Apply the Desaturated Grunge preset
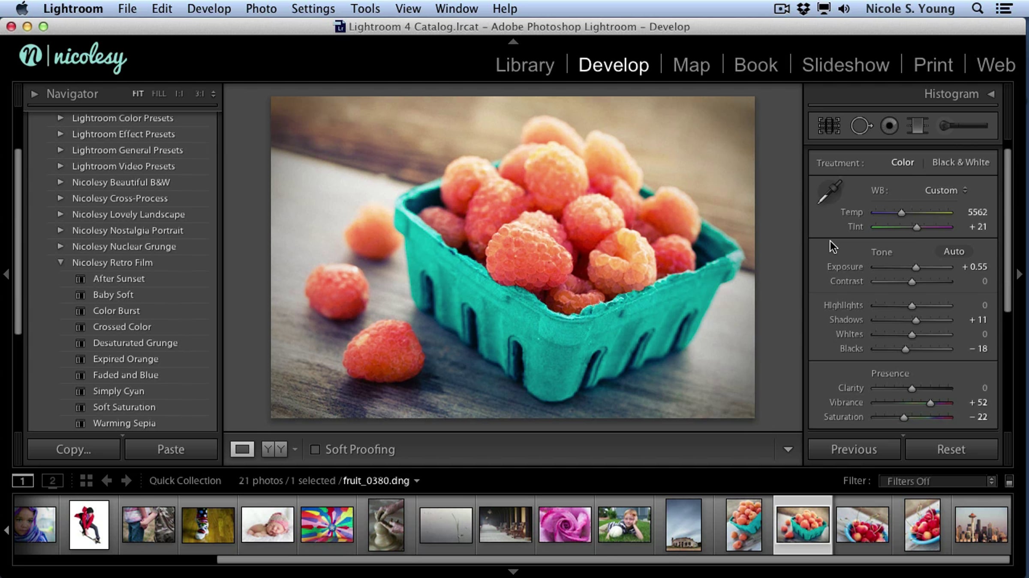 point(135,343)
